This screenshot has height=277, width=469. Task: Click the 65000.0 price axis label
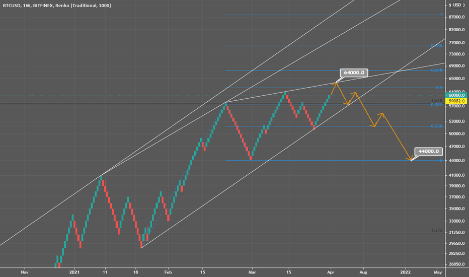point(457,79)
